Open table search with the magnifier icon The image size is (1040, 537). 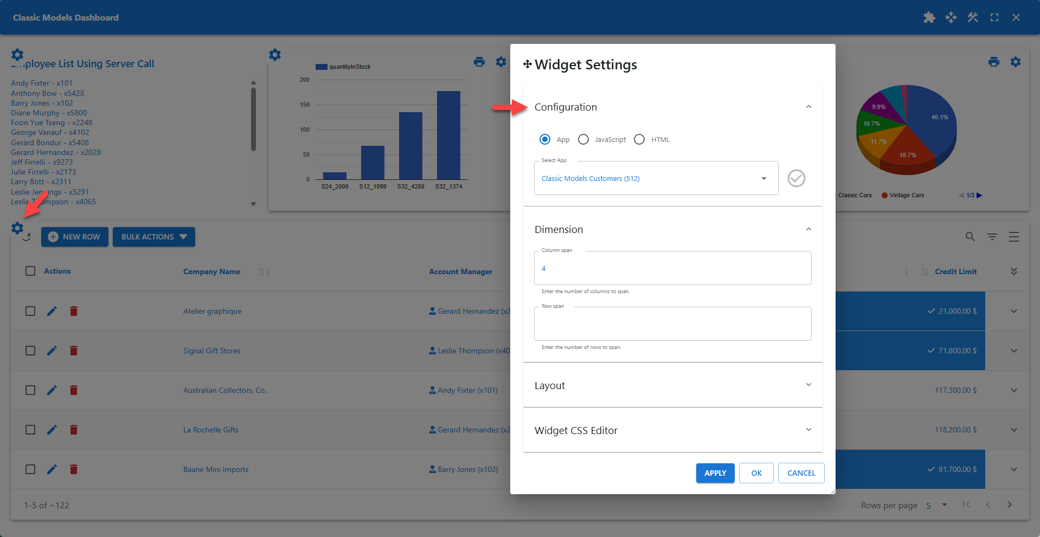(x=970, y=237)
